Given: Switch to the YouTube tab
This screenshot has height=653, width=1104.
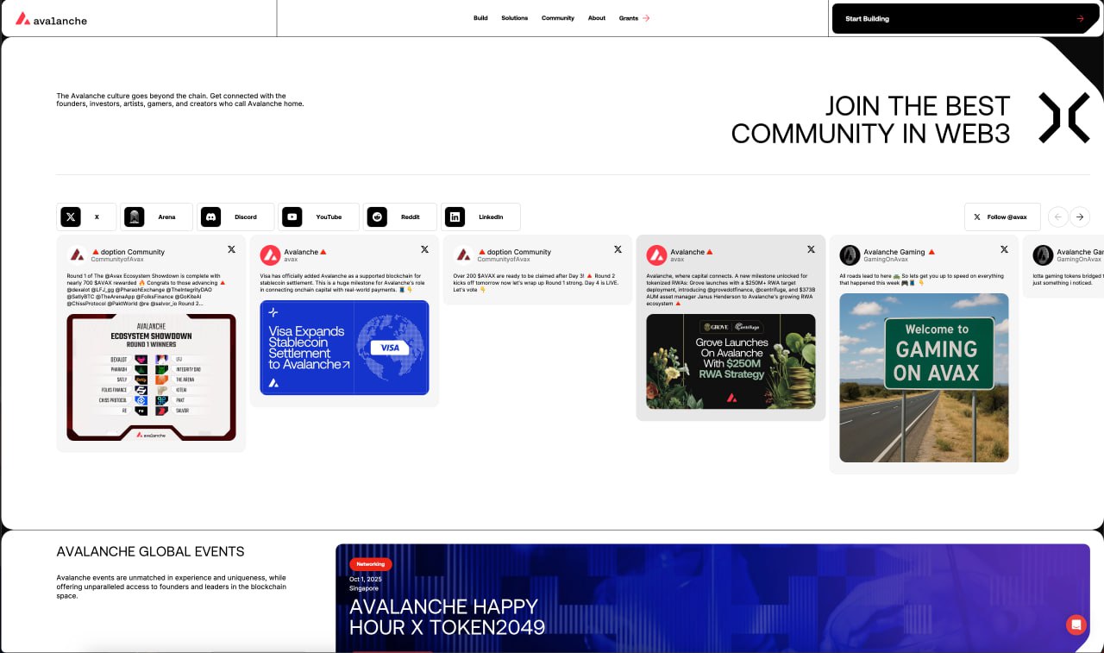Looking at the screenshot, I should (x=318, y=217).
